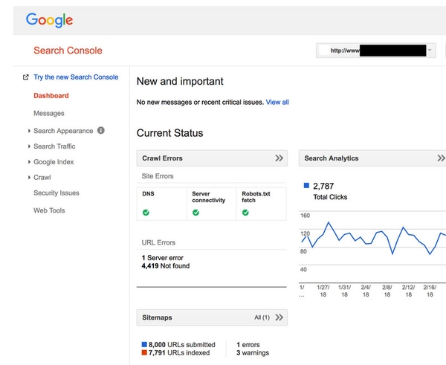
Task: Open the site property dropdown
Action: [375, 51]
